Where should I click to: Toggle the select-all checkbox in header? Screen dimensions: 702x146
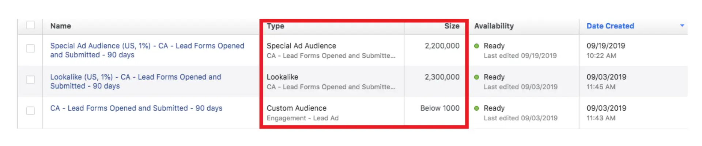point(30,25)
